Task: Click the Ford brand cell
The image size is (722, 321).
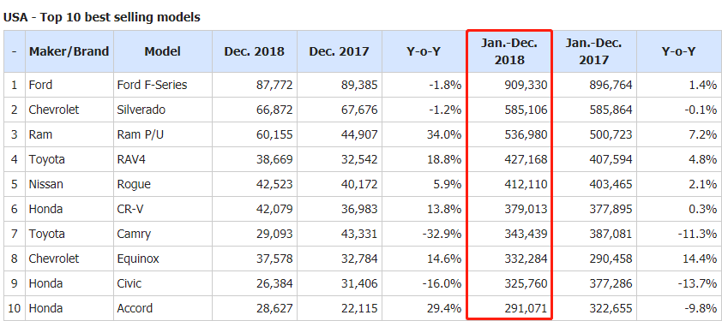Action: pyautogui.click(x=69, y=85)
